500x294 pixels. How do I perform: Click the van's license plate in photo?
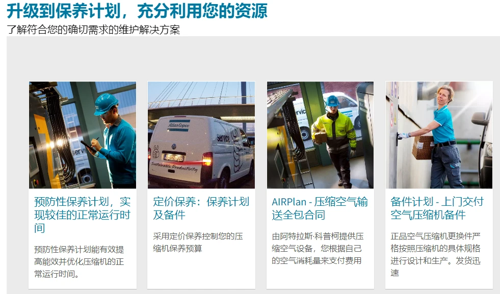[173, 157]
